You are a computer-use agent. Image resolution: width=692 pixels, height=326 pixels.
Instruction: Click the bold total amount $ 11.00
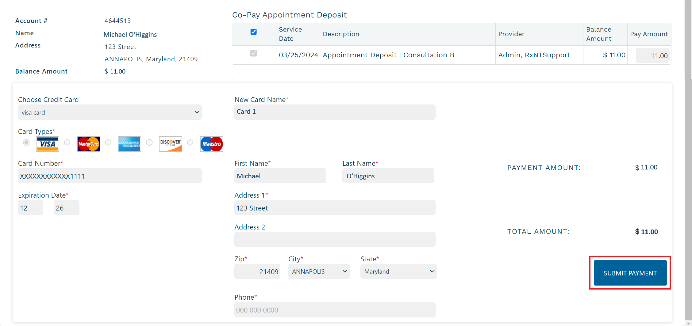[646, 232]
